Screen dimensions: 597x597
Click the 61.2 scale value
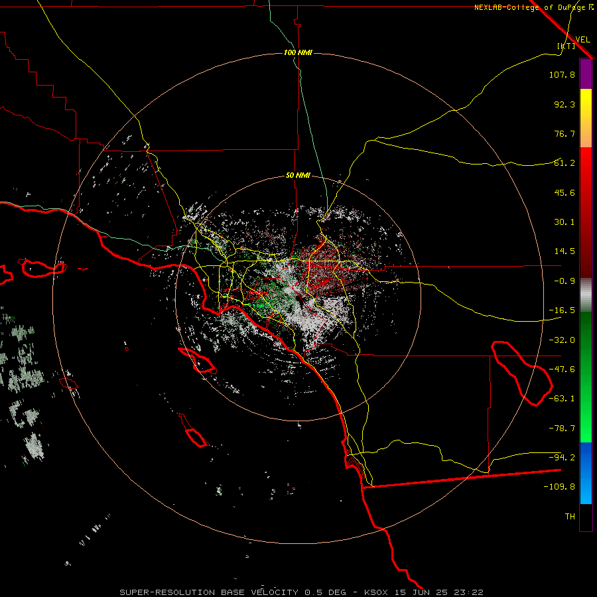564,163
